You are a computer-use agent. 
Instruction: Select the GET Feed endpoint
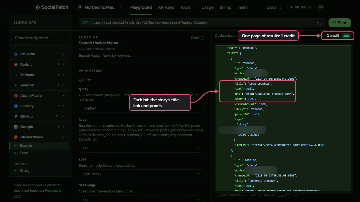39,153
